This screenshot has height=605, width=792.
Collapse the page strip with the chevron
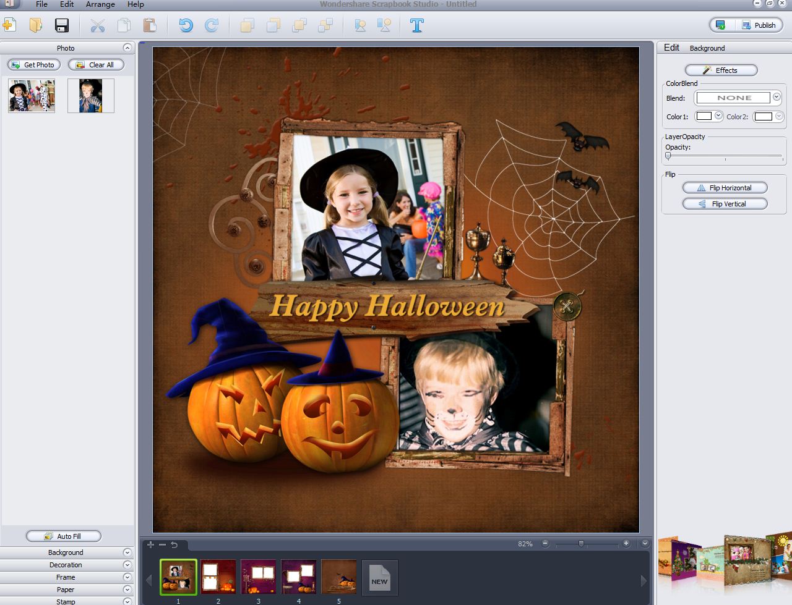tap(645, 544)
